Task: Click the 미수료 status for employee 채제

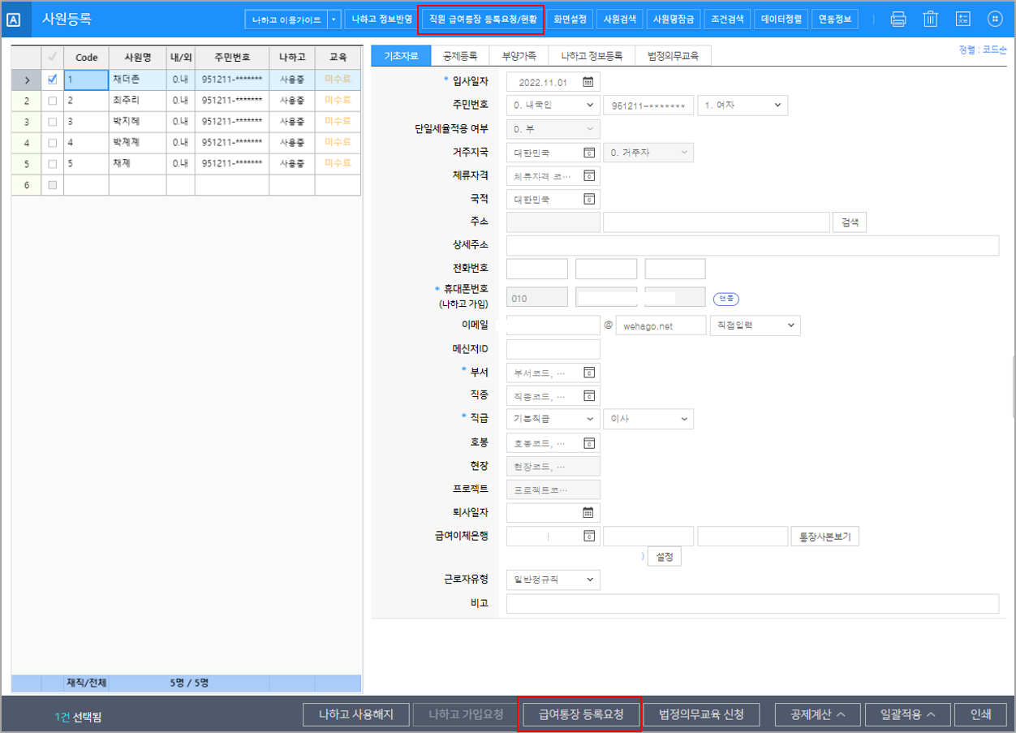Action: [338, 163]
